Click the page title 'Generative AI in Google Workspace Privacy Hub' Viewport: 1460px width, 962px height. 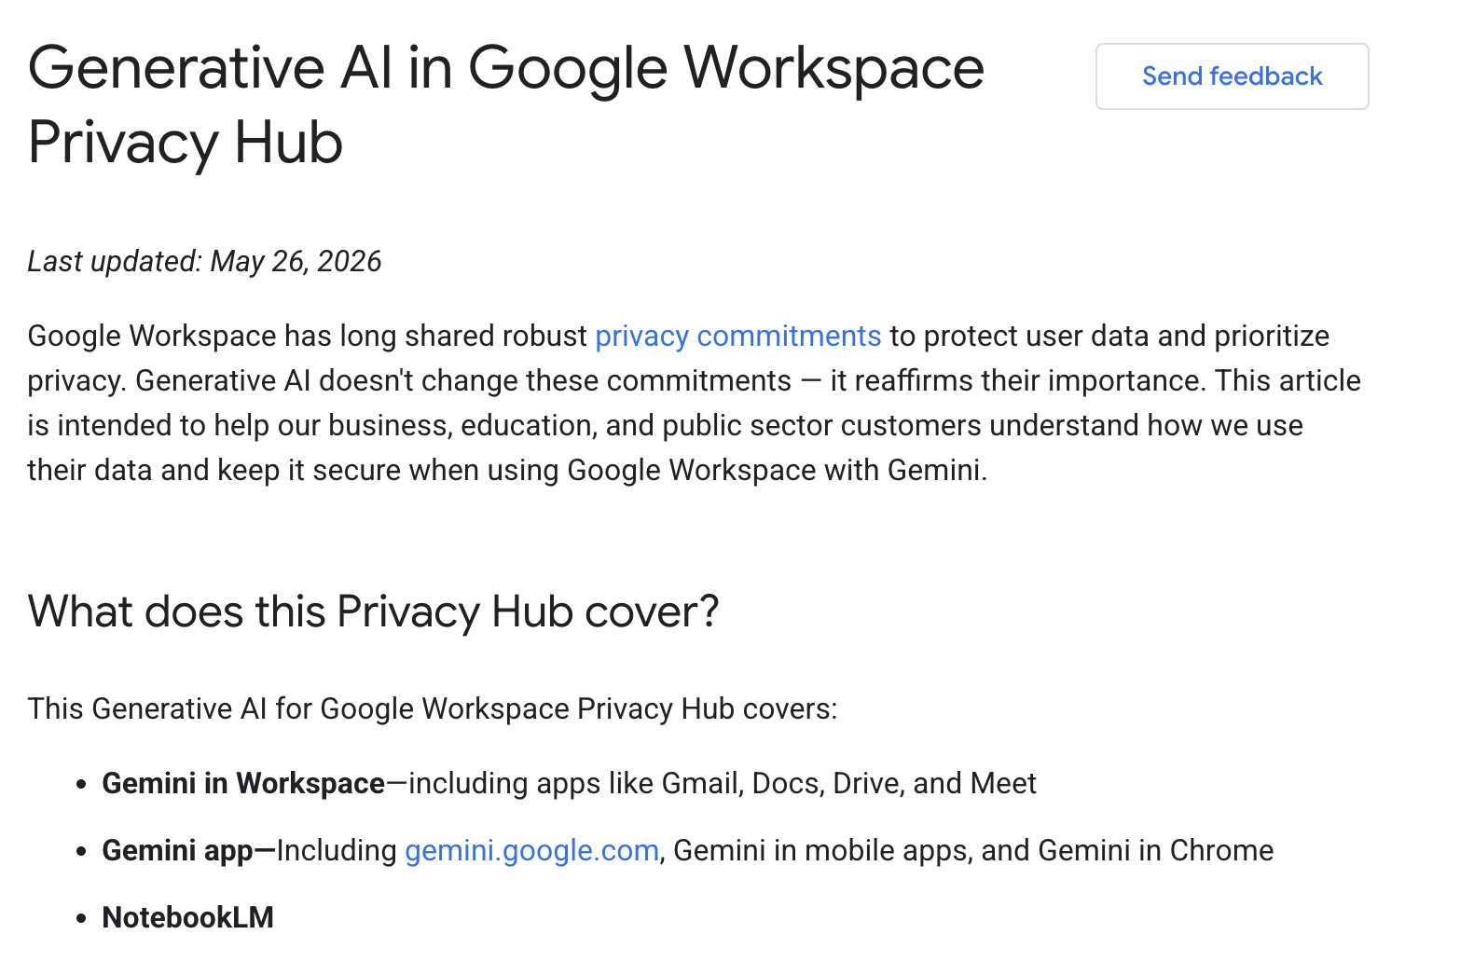coord(506,105)
